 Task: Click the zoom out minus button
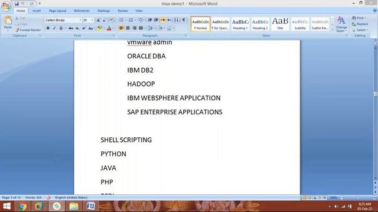(x=342, y=198)
